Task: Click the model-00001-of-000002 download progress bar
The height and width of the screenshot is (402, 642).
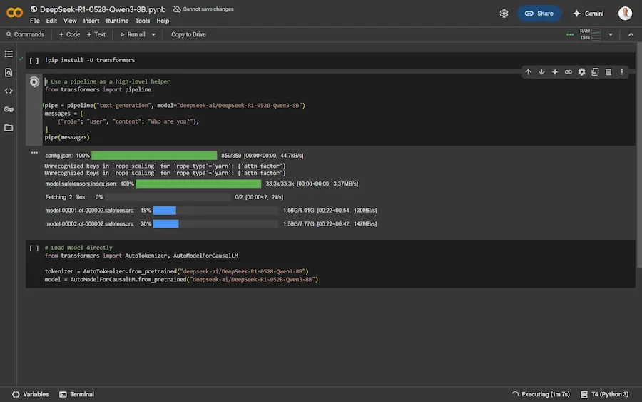Action: (x=215, y=211)
